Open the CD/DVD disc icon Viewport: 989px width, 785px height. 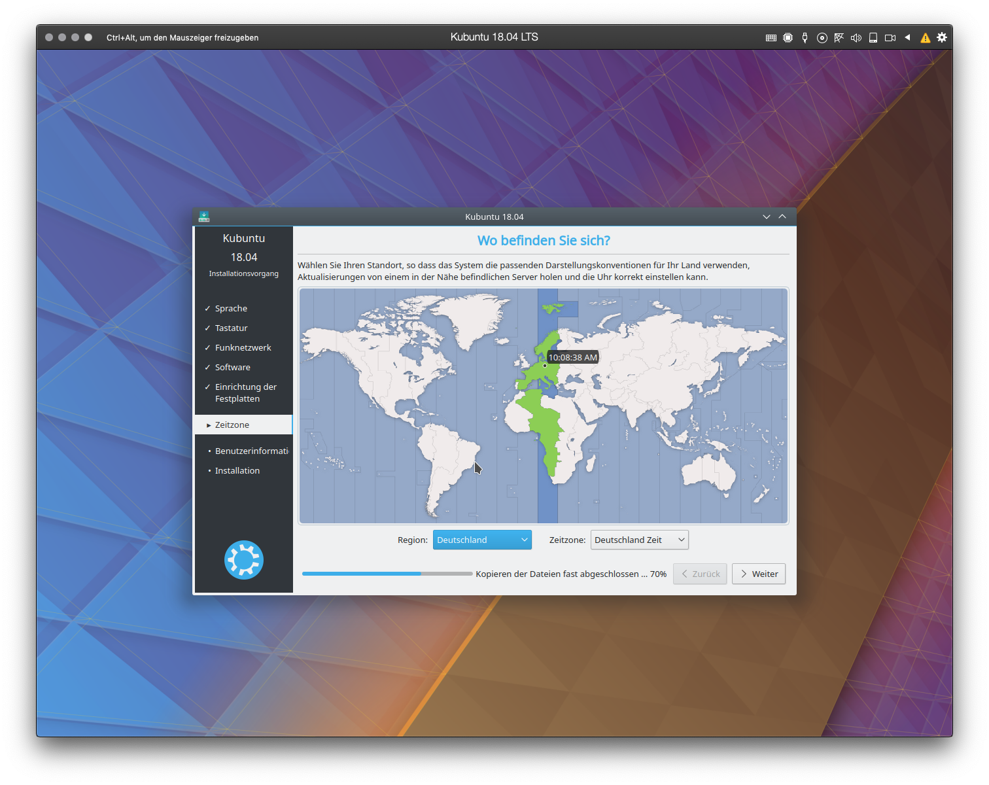point(822,38)
